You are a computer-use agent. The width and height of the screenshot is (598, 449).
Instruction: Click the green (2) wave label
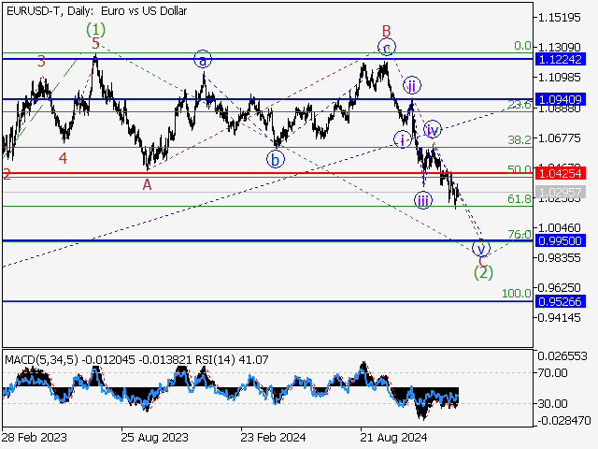point(482,273)
